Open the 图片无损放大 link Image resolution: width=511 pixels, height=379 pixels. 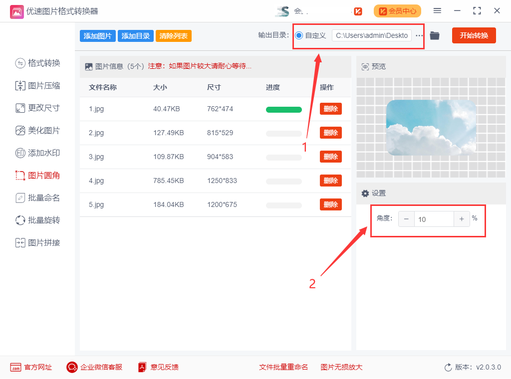341,367
